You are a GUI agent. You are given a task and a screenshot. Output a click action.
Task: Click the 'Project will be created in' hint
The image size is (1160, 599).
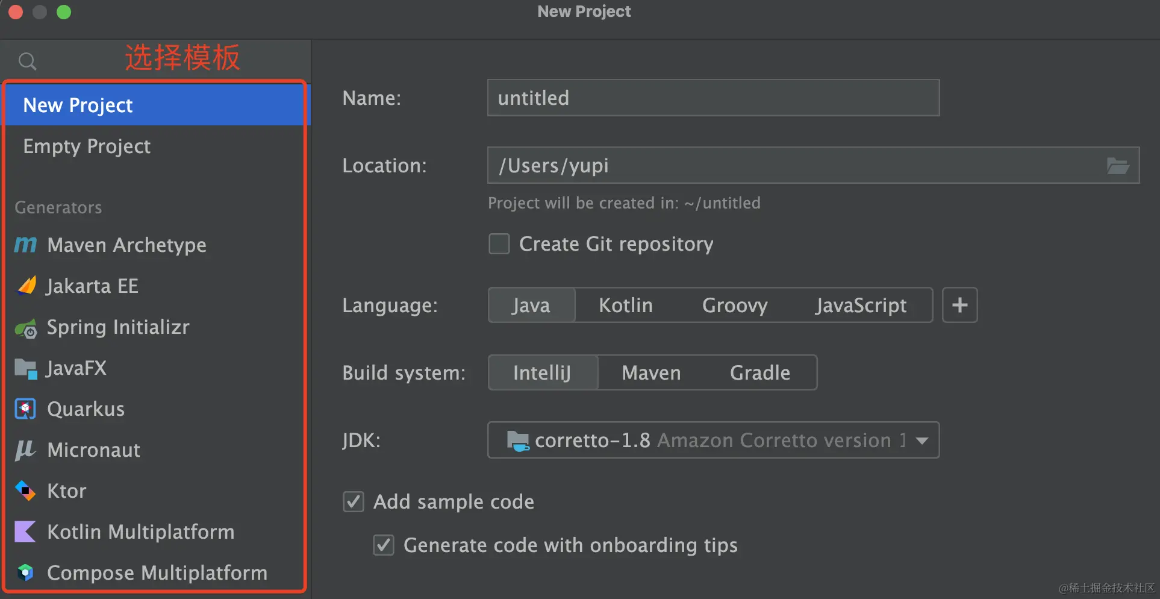click(x=624, y=203)
